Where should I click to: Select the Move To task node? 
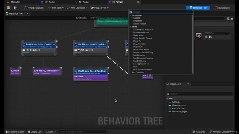[x=91, y=77]
